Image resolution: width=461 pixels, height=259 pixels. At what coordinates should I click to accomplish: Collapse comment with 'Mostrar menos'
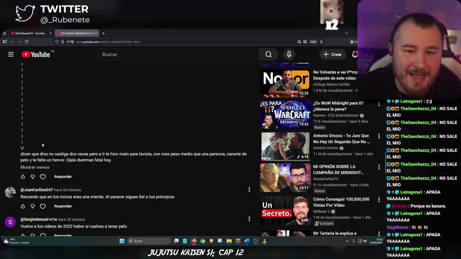[35, 167]
